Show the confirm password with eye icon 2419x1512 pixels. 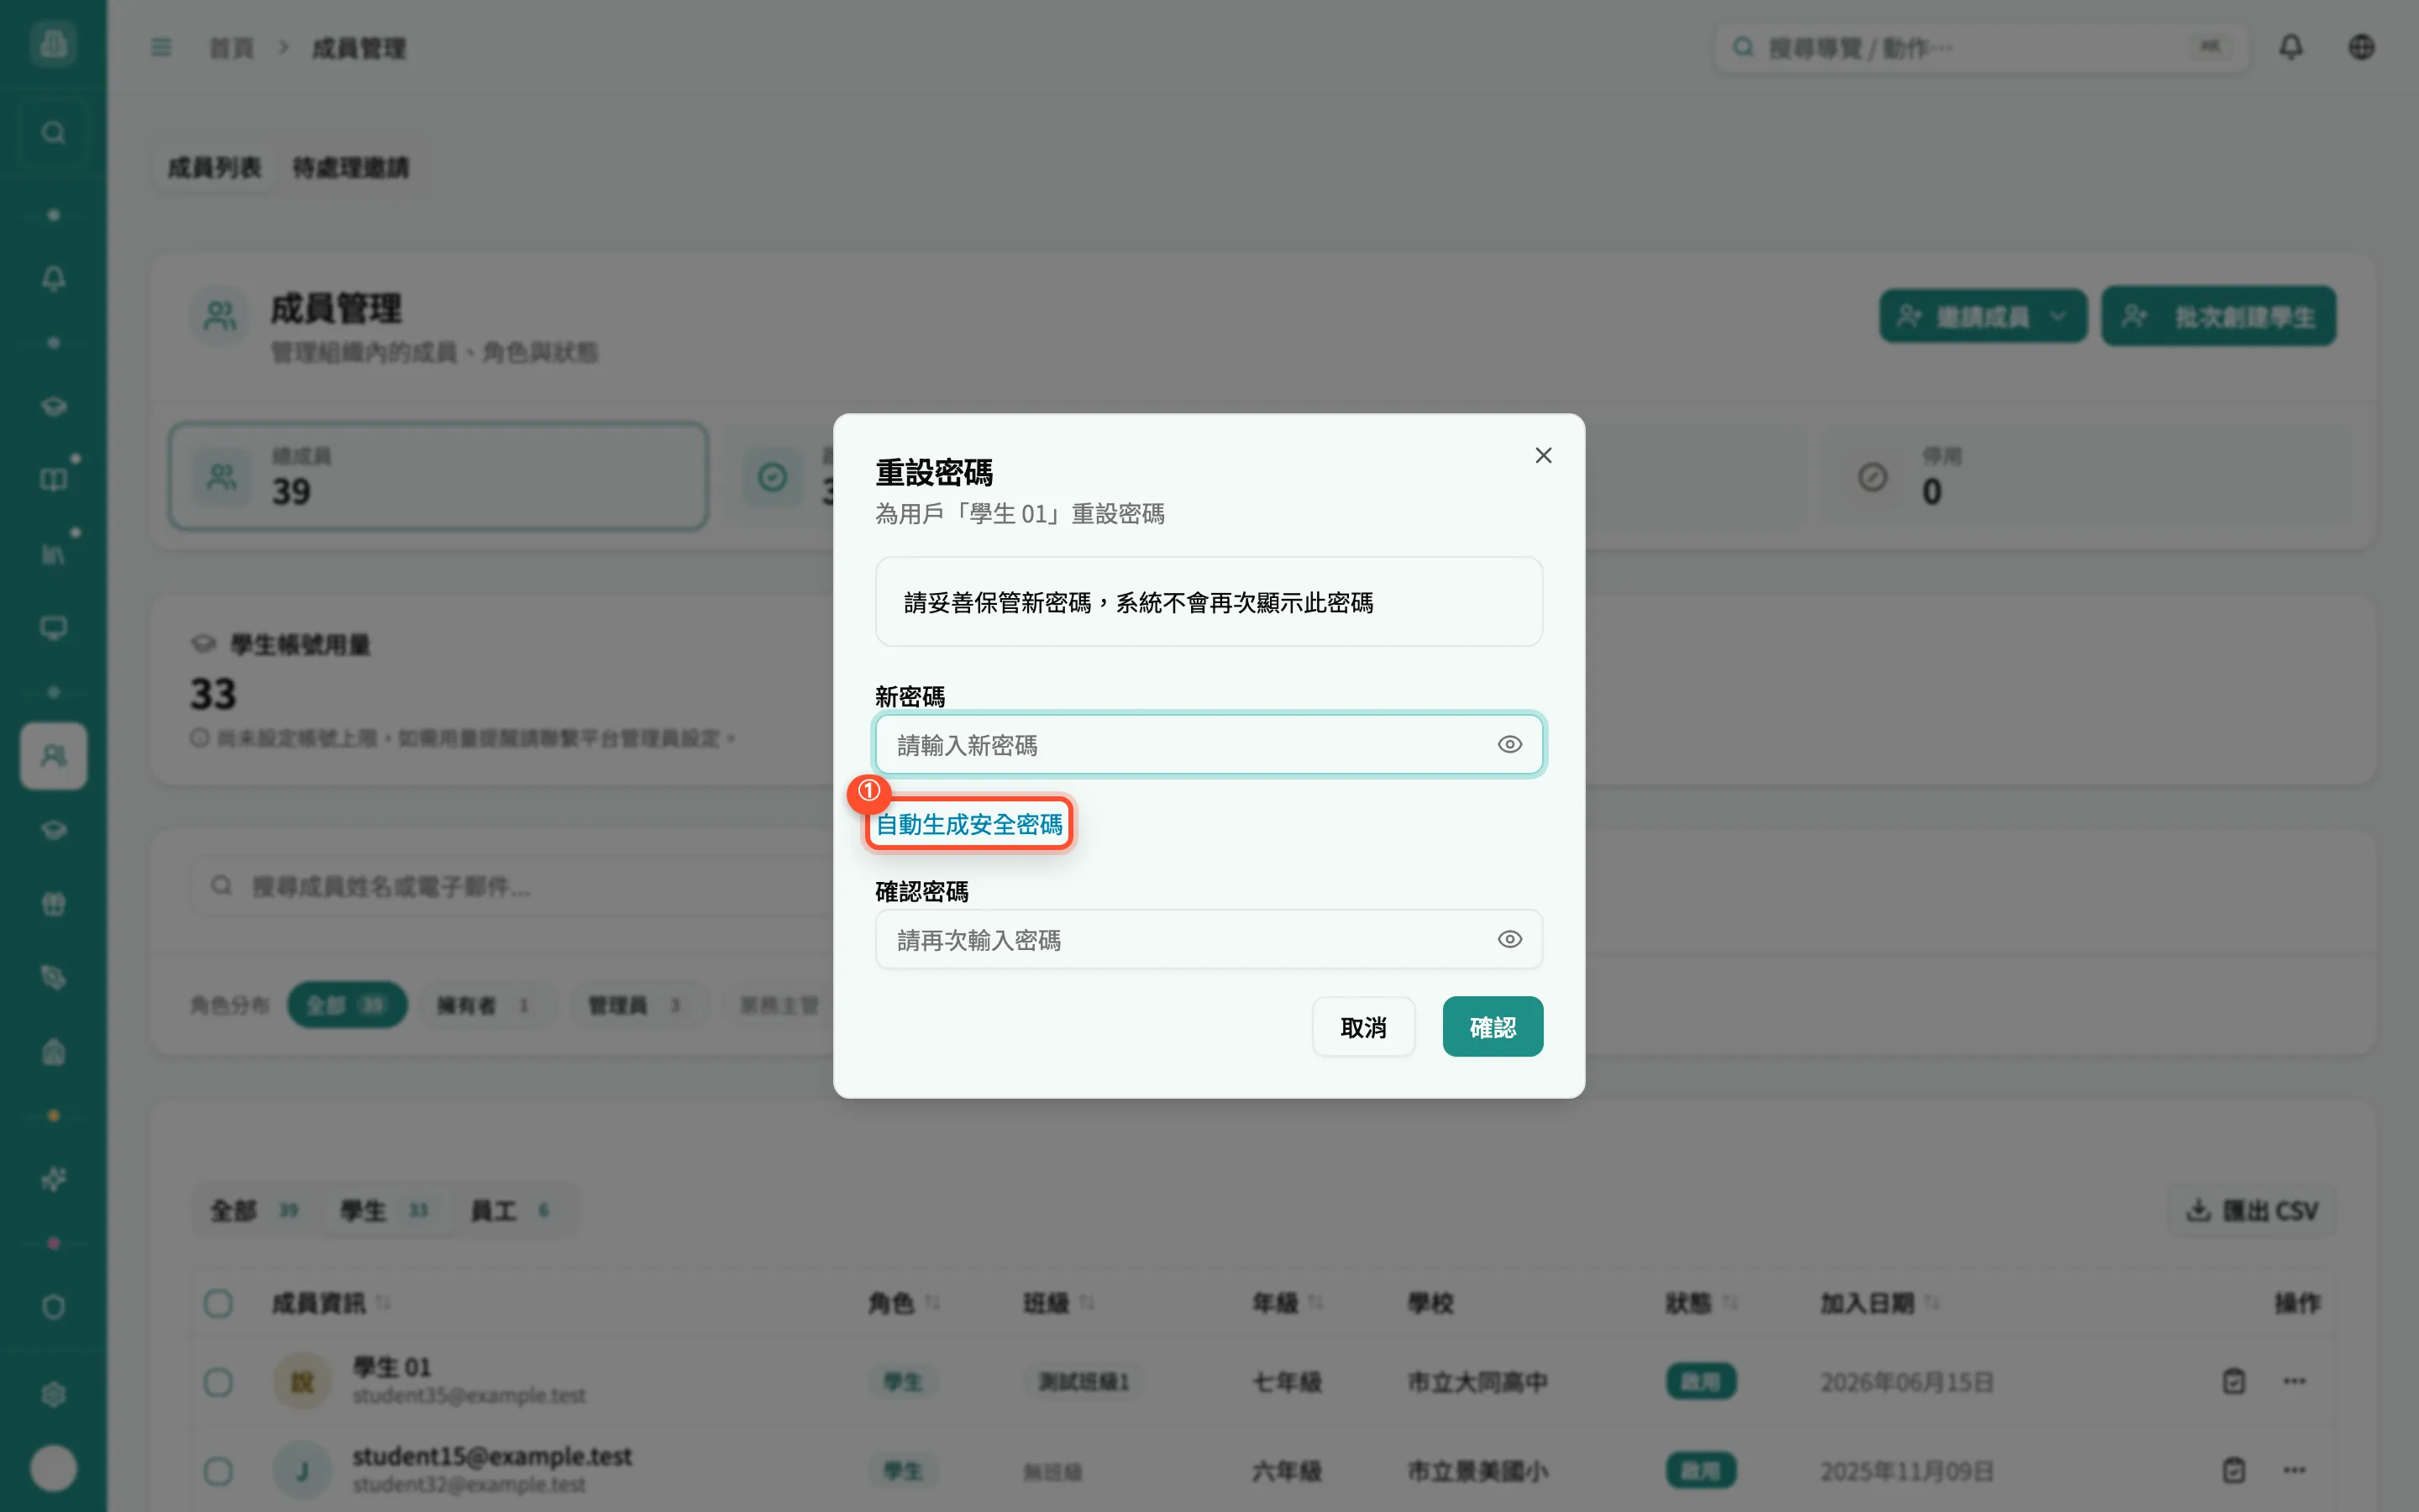pyautogui.click(x=1509, y=939)
